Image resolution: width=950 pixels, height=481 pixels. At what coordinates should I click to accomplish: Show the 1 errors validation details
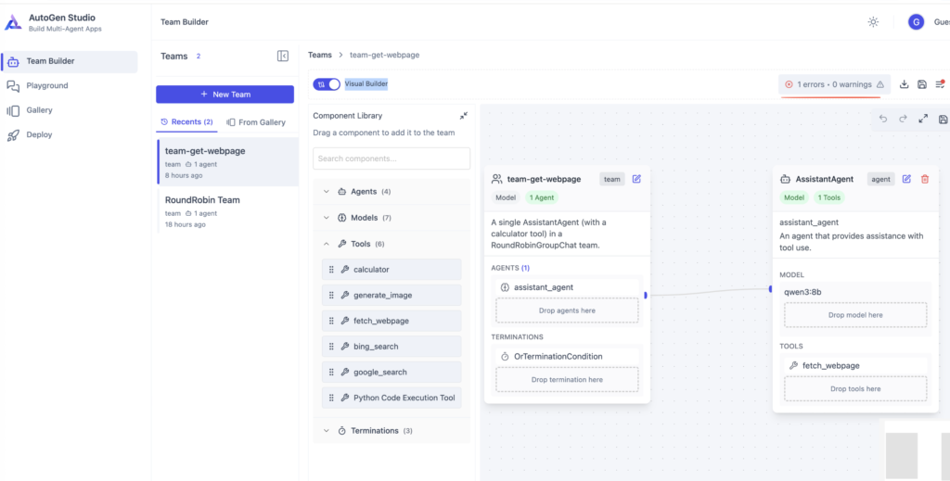click(x=834, y=84)
